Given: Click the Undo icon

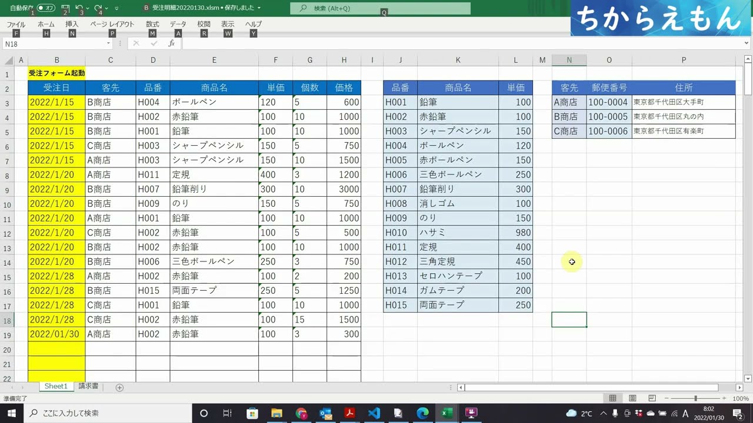Looking at the screenshot, I should tap(80, 8).
